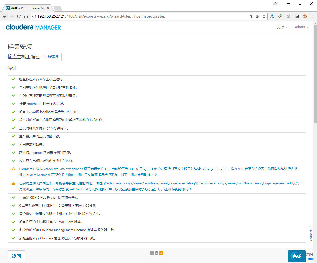
Task: Go back with the browser back arrow
Action: click(x=5, y=16)
